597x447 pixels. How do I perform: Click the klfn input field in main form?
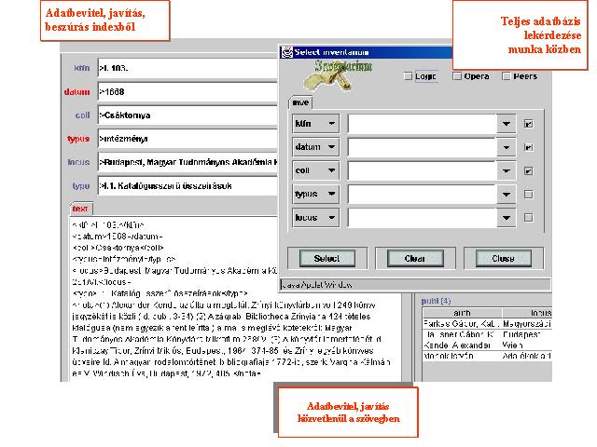point(187,68)
